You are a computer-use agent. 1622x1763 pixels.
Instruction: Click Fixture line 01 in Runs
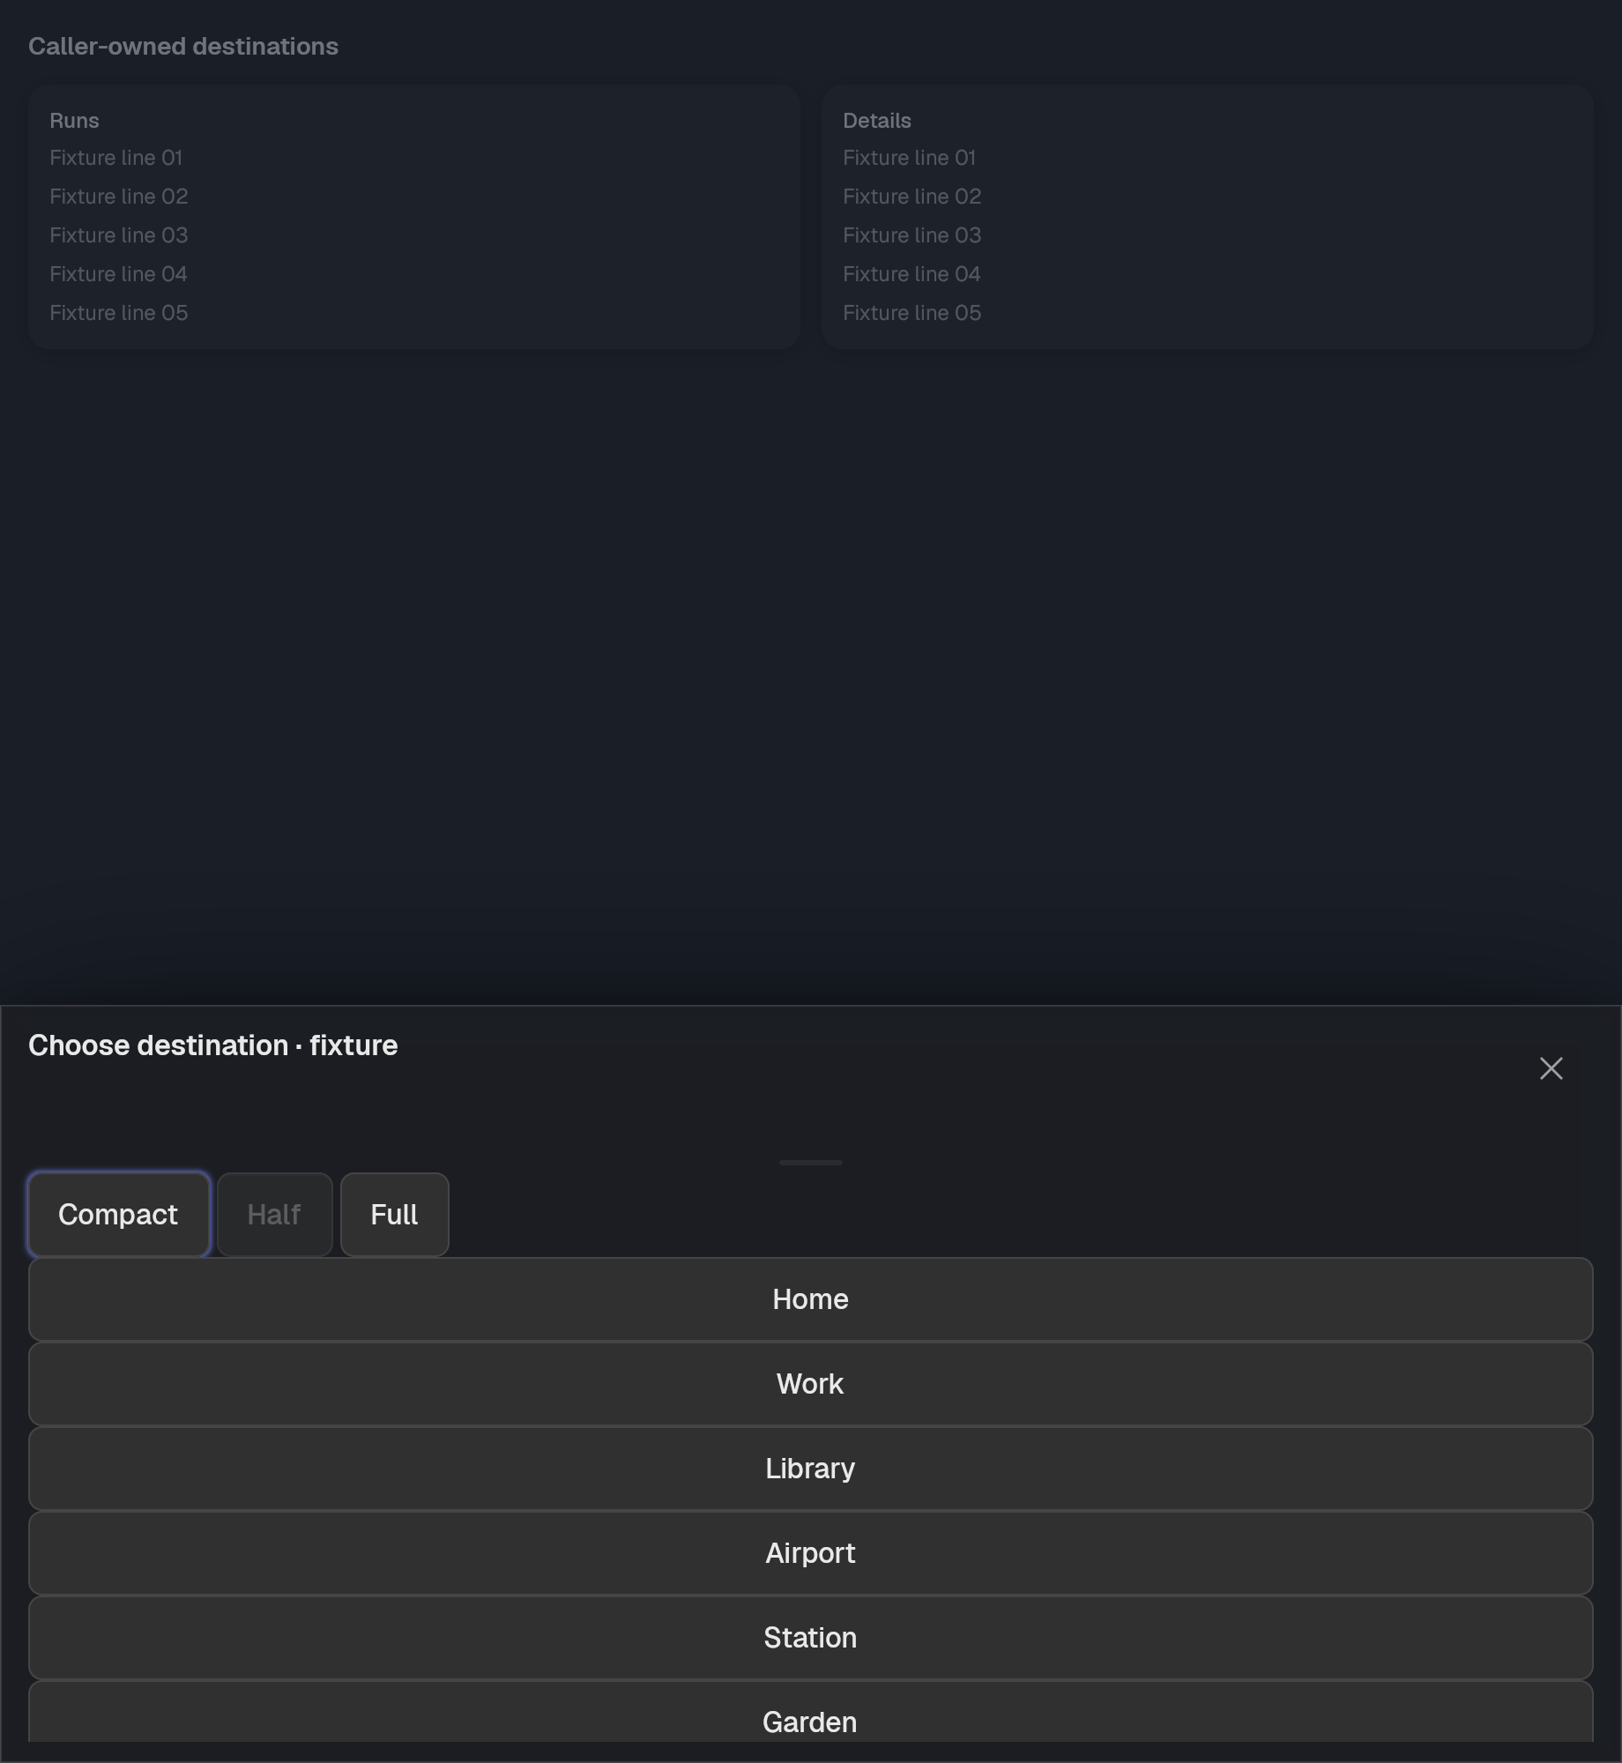click(x=115, y=158)
